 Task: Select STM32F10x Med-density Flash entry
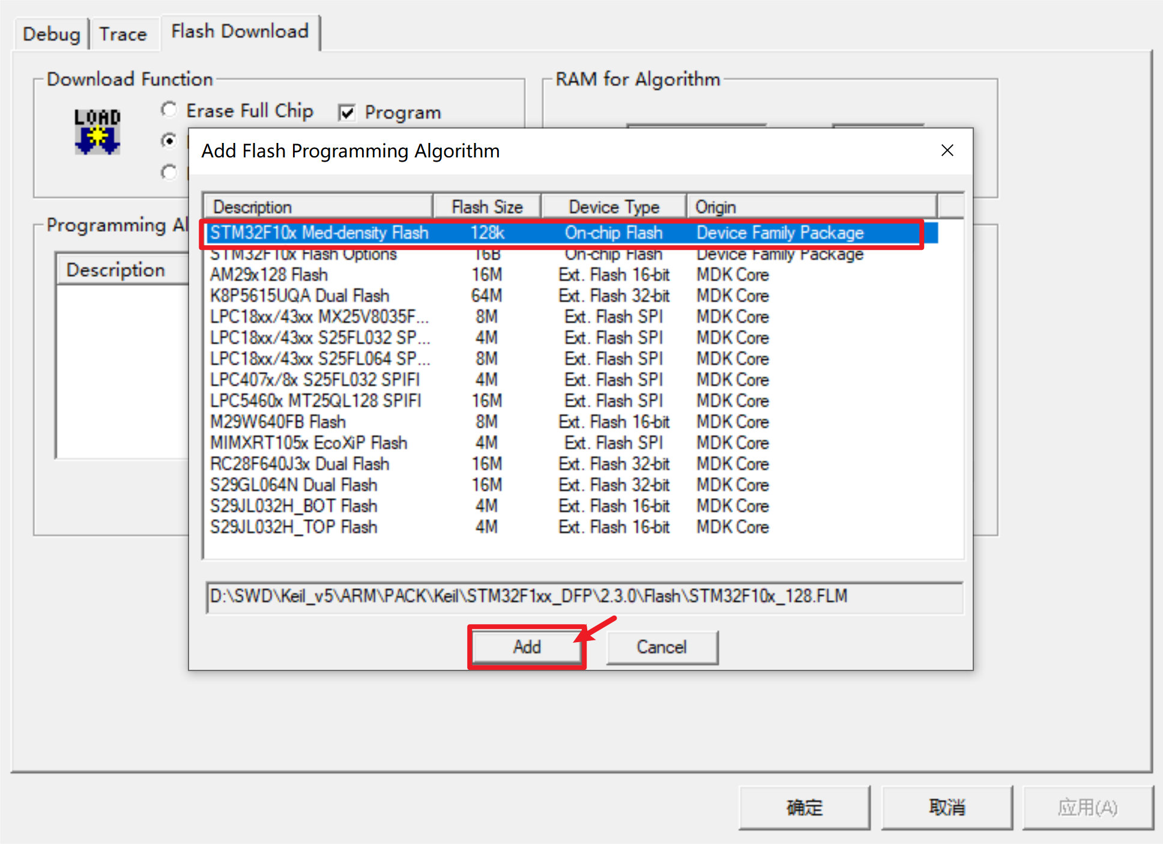[x=319, y=232]
